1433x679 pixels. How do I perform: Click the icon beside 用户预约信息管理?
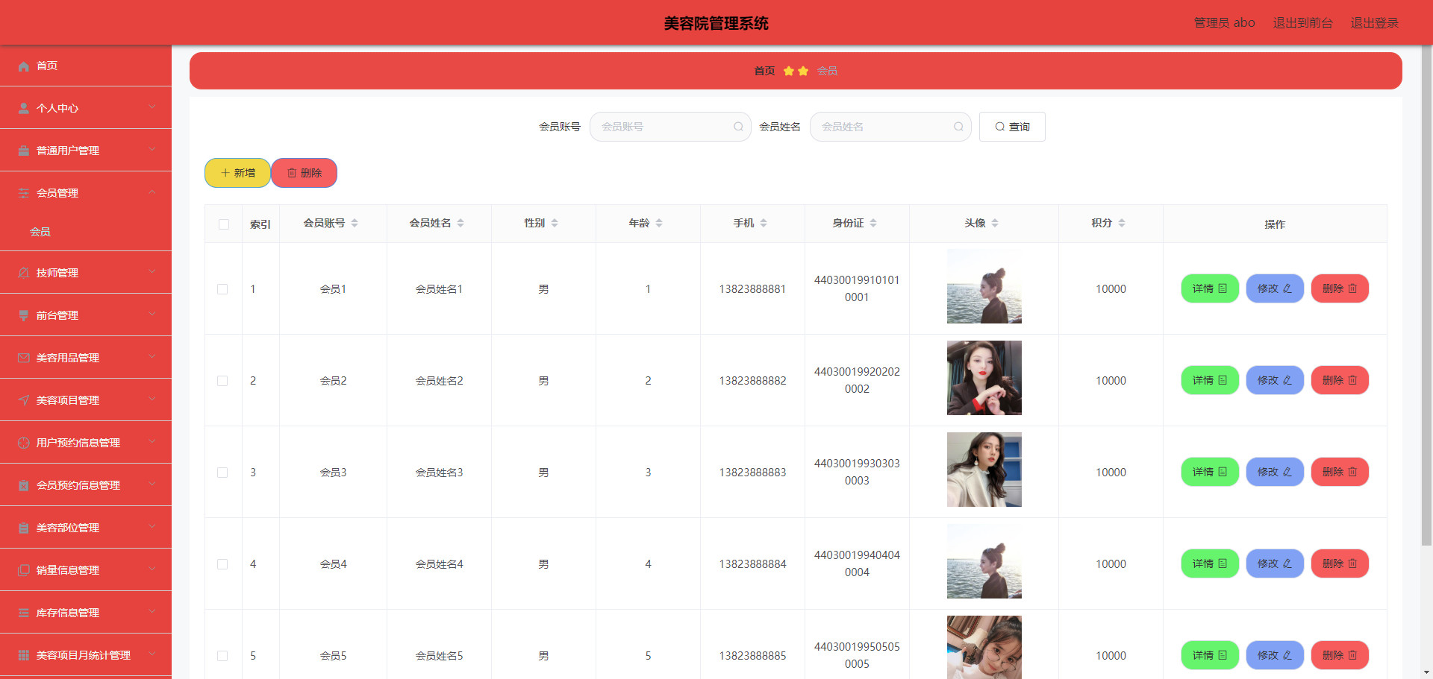(x=24, y=443)
